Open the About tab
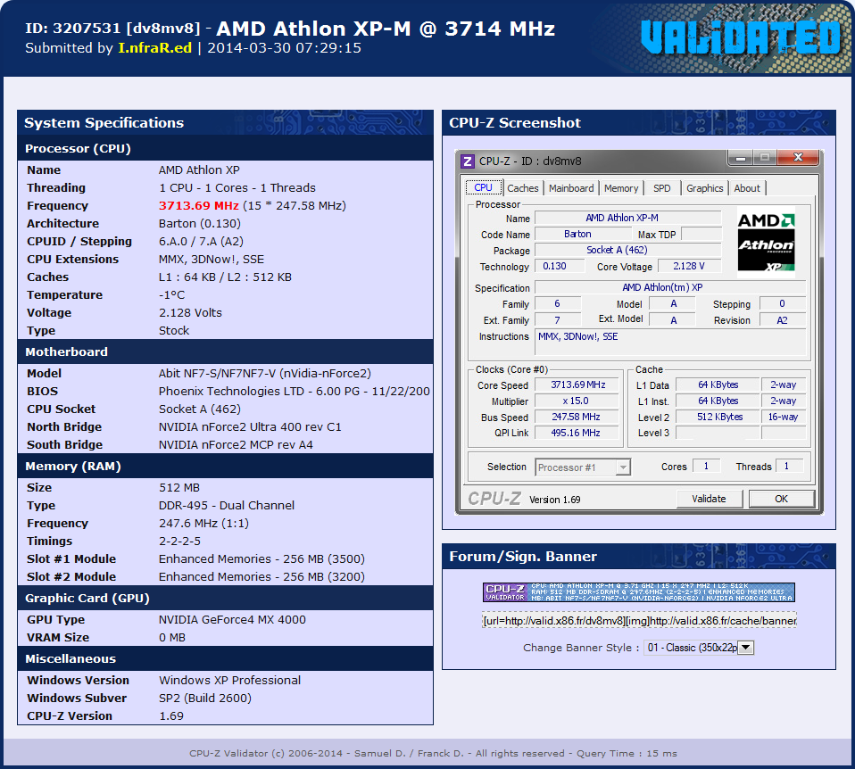Viewport: 855px width, 769px height. (746, 188)
